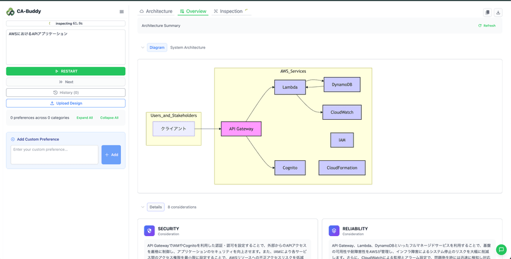Collapse the Details section chevron
Screen dimensions: 511x259
143,207
